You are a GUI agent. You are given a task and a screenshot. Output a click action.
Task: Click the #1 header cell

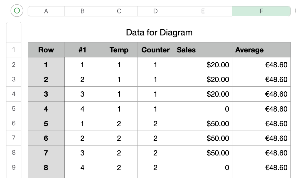(x=83, y=50)
